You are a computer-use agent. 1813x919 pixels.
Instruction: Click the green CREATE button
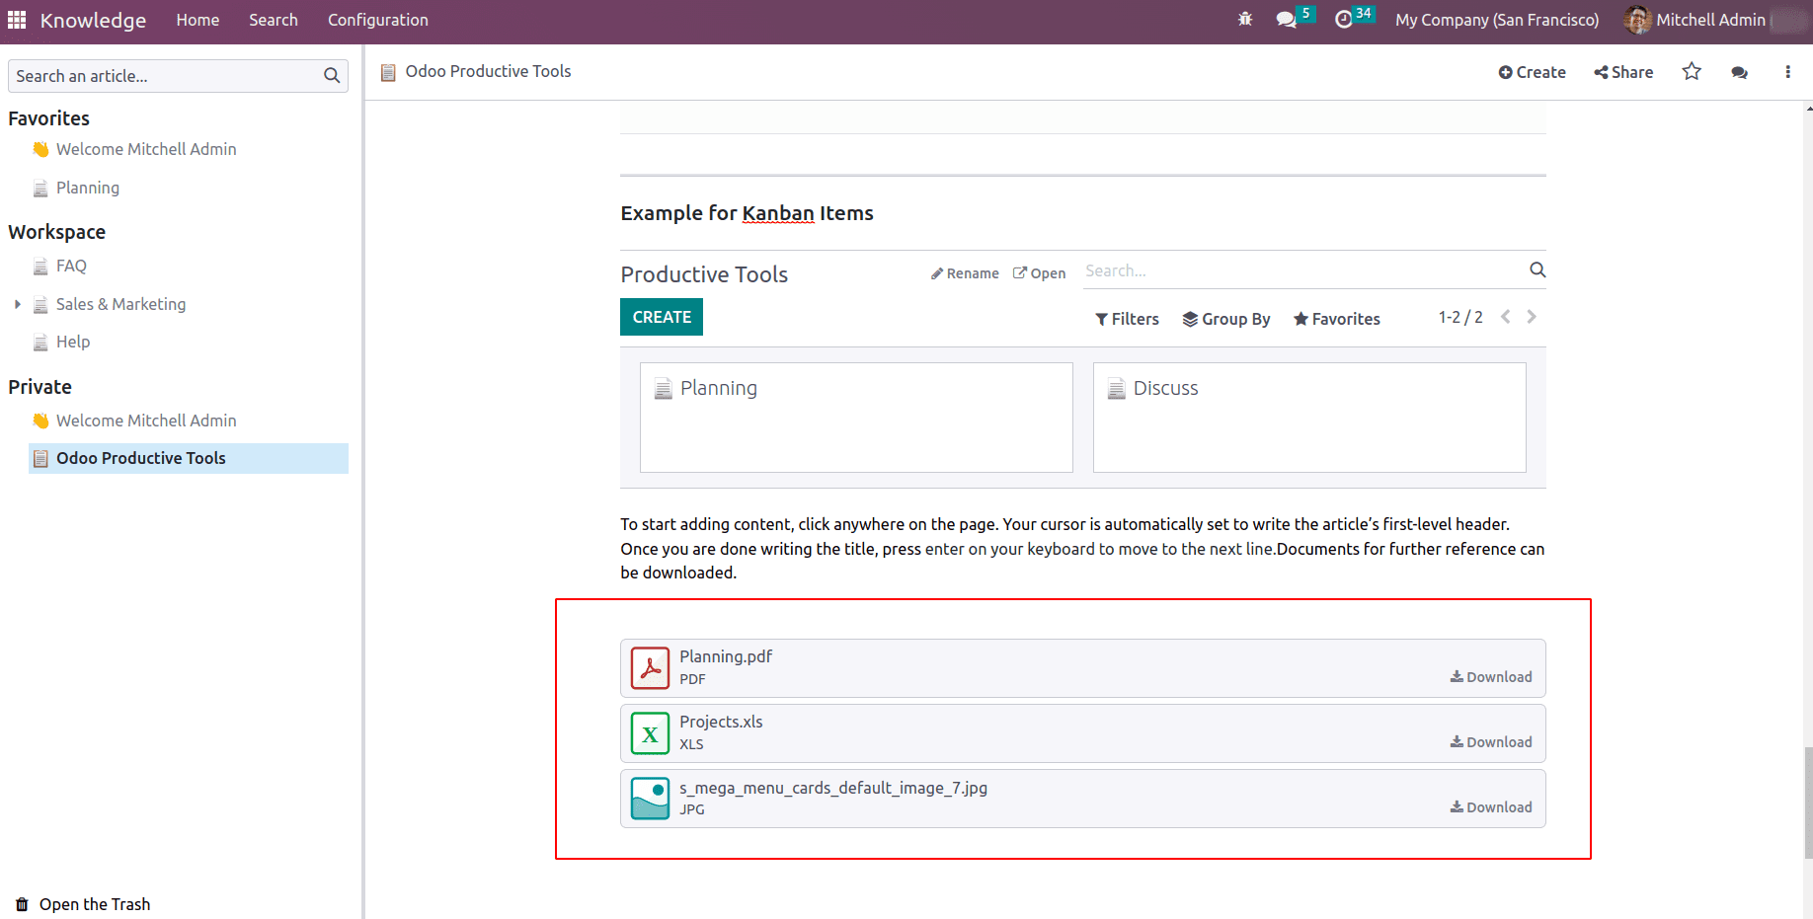[662, 317]
